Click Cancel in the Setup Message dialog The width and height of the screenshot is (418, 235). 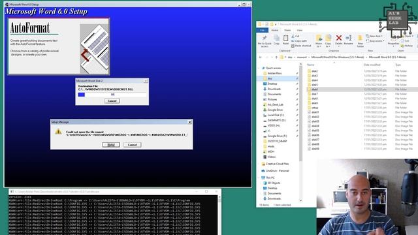click(x=132, y=145)
